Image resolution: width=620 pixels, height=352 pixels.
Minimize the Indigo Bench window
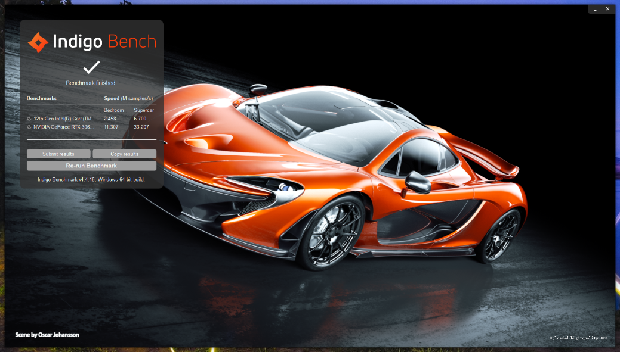pyautogui.click(x=595, y=9)
